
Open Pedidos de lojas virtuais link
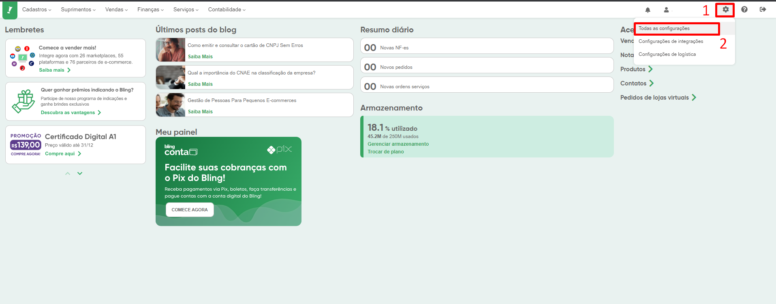pyautogui.click(x=654, y=98)
